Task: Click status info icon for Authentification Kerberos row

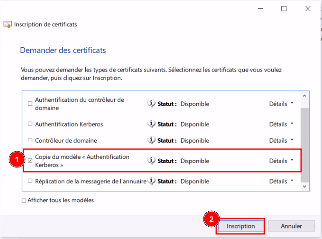Action: coord(151,124)
